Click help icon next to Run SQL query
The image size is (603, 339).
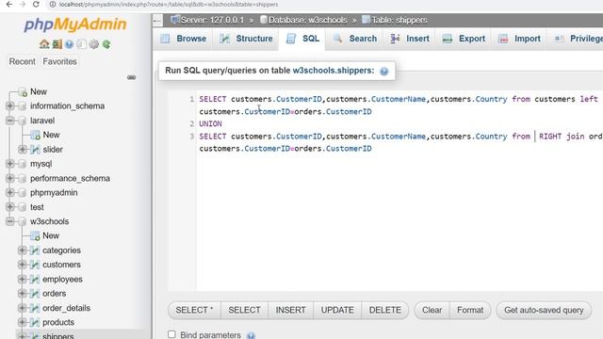(x=383, y=72)
